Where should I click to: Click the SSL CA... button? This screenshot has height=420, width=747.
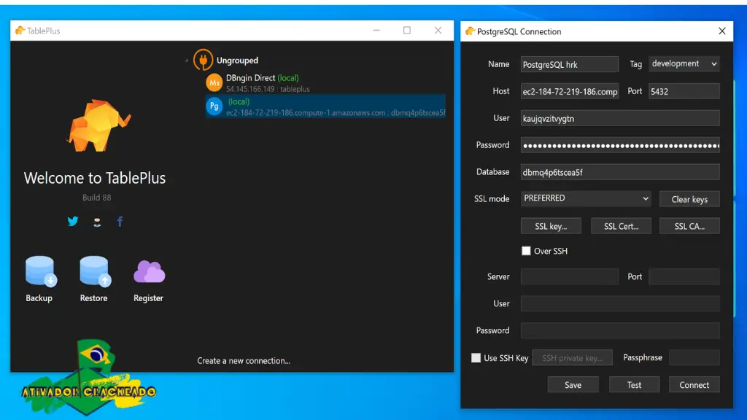(689, 226)
